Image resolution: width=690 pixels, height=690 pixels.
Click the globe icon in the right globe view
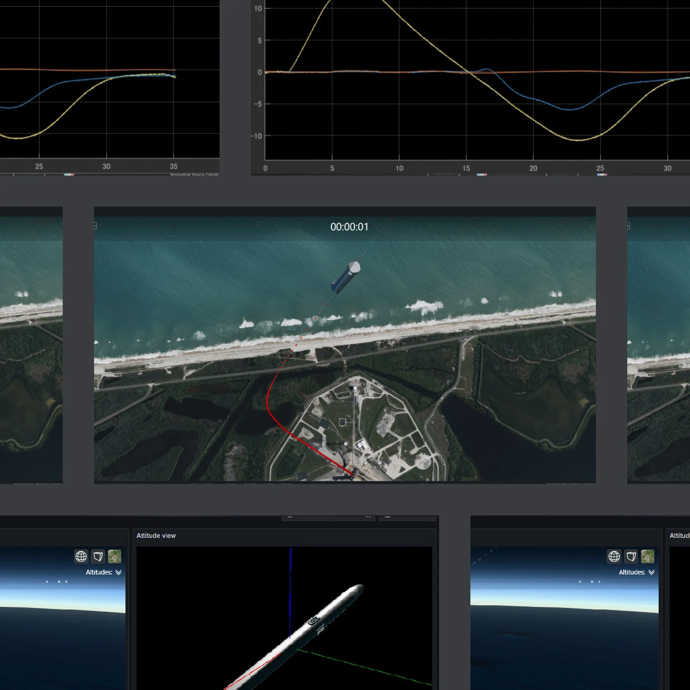614,556
